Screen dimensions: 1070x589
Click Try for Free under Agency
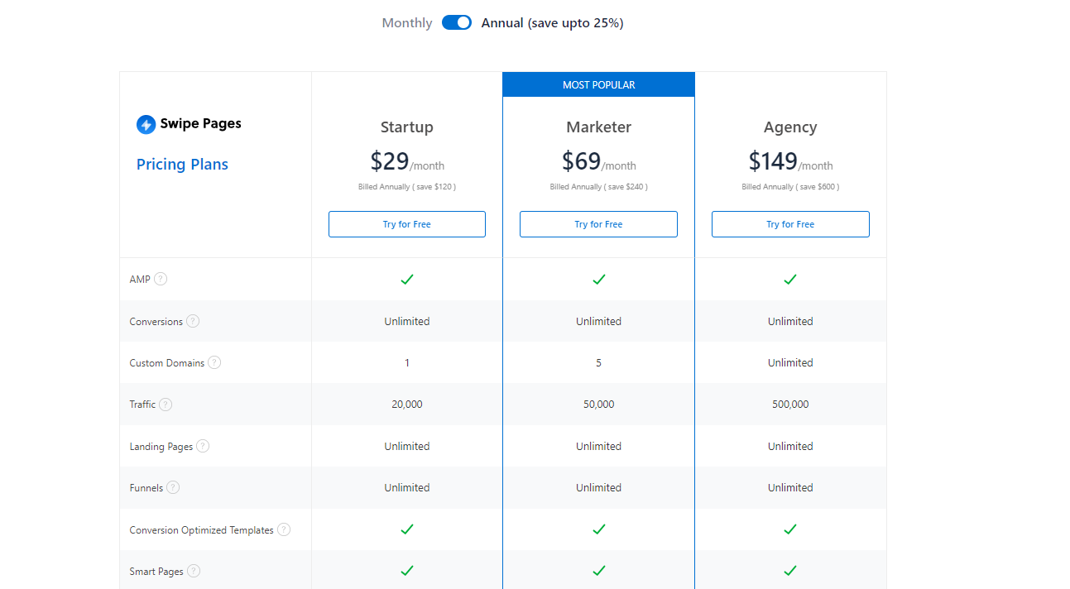[x=790, y=224]
